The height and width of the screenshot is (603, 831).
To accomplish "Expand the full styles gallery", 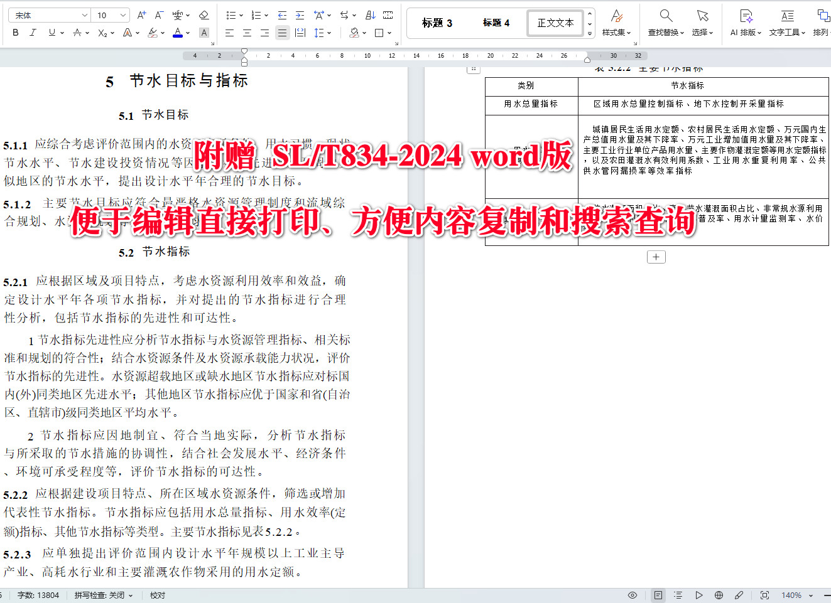I will click(x=590, y=33).
